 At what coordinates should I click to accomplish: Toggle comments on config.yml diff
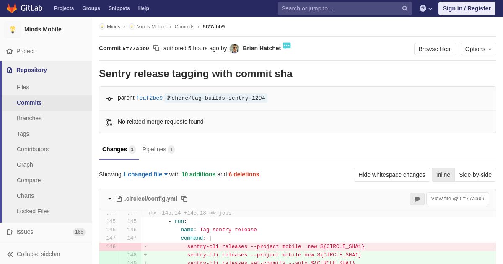click(417, 199)
